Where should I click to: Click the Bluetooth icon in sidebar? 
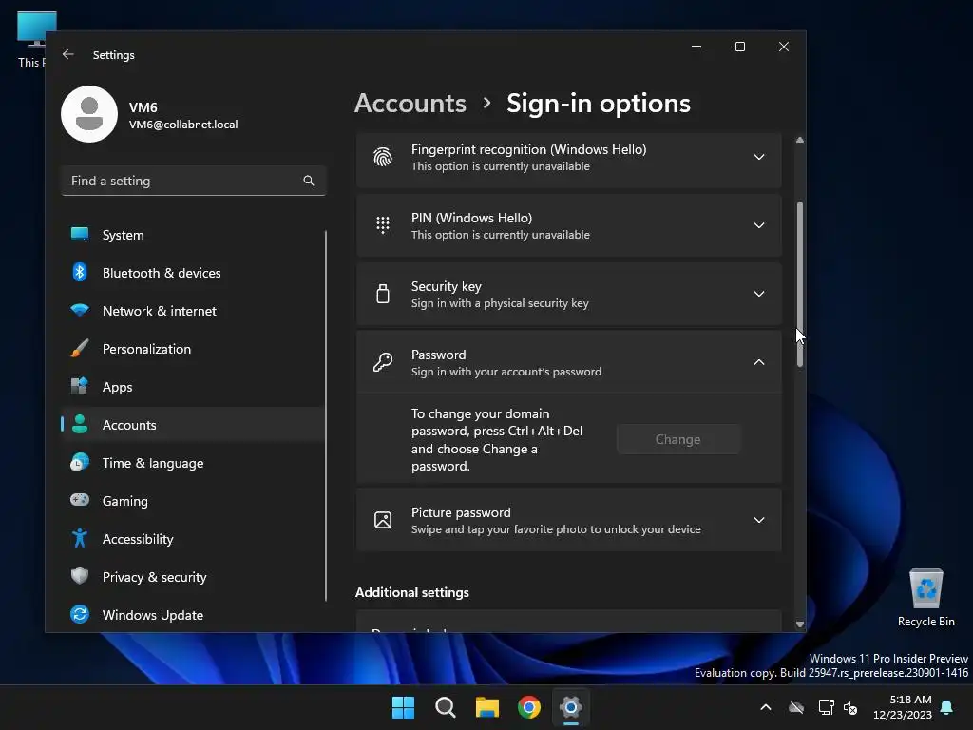pos(80,272)
